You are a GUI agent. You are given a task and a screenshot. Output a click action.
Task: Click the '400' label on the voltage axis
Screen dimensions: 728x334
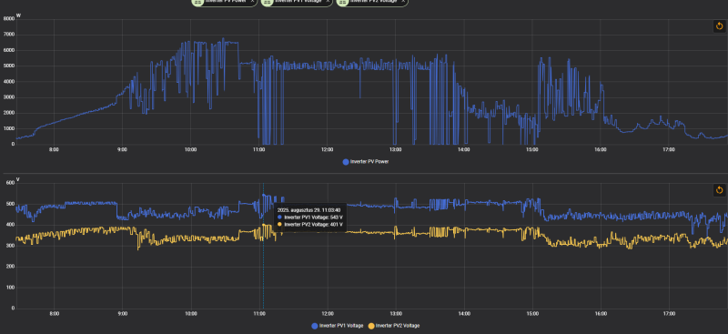point(10,225)
